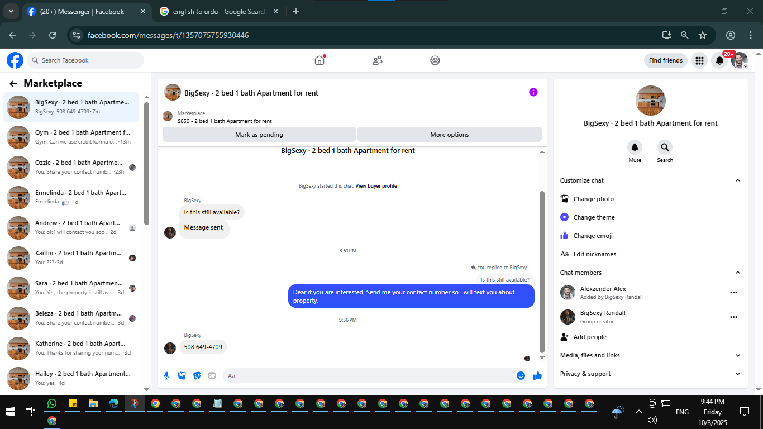Viewport: 763px width, 429px height.
Task: Open the notifications bell
Action: (x=719, y=60)
